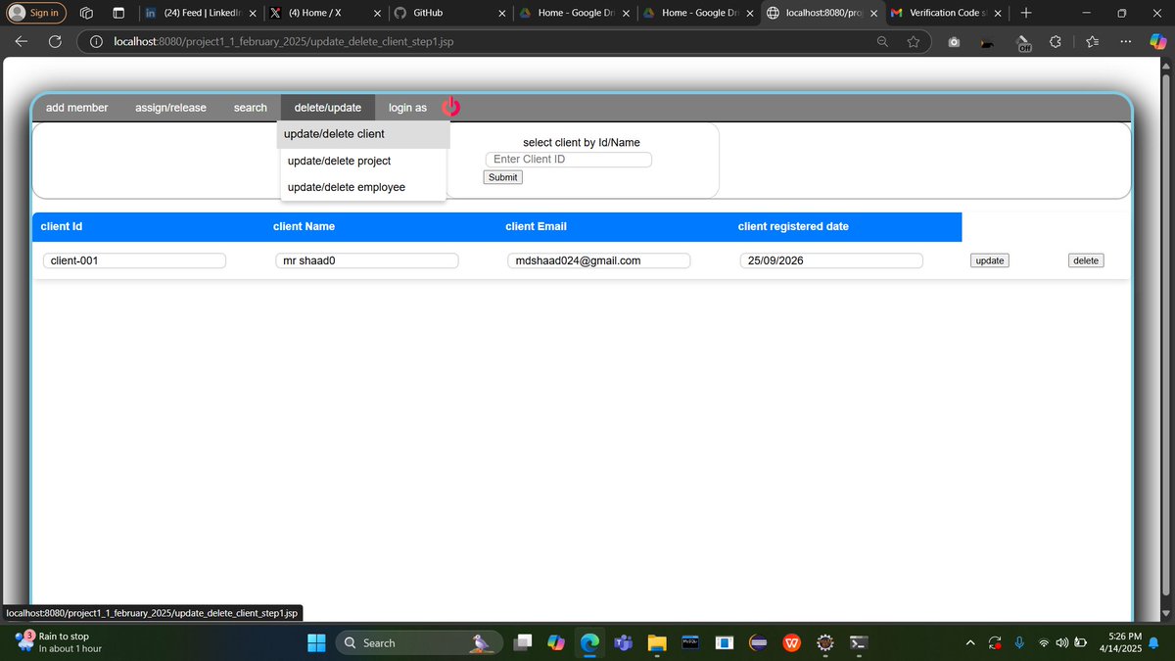Open Windows Start menu
Viewport: 1175px width, 661px height.
pos(316,642)
